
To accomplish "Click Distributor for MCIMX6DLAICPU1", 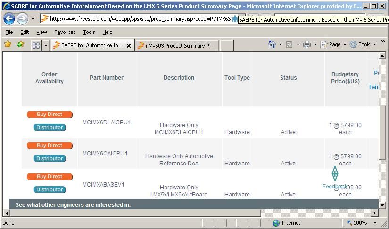I will click(50, 127).
